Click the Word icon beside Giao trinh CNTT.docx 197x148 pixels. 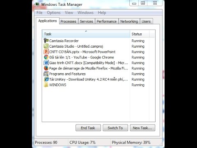tap(46, 62)
